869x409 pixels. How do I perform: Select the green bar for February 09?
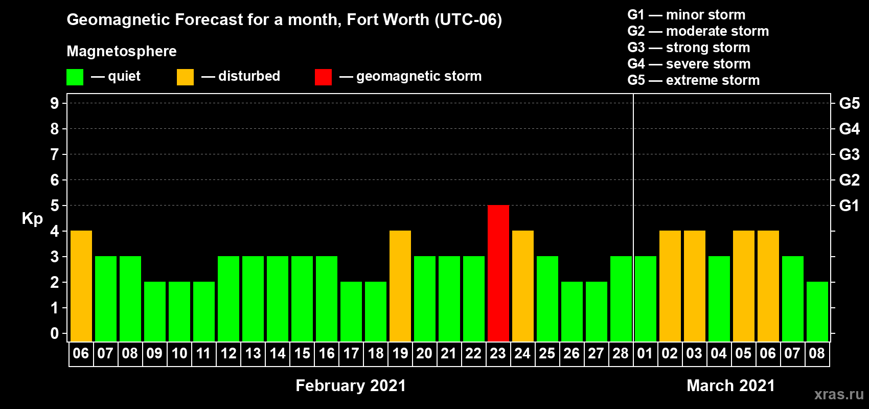pyautogui.click(x=155, y=311)
